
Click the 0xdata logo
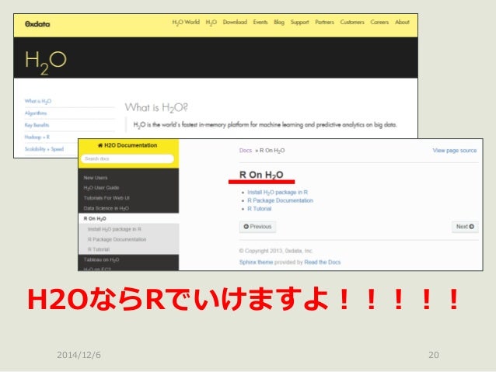37,24
